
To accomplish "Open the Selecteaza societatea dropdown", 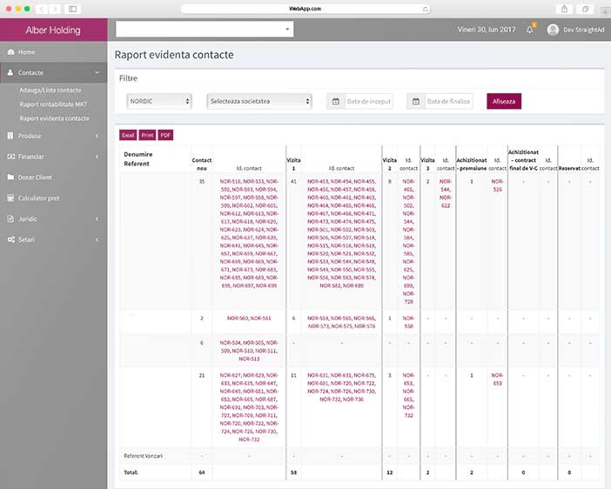I will tap(259, 101).
